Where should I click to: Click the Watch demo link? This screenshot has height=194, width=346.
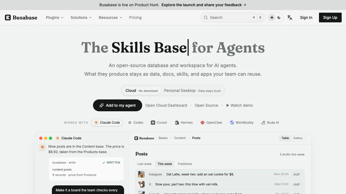(239, 105)
